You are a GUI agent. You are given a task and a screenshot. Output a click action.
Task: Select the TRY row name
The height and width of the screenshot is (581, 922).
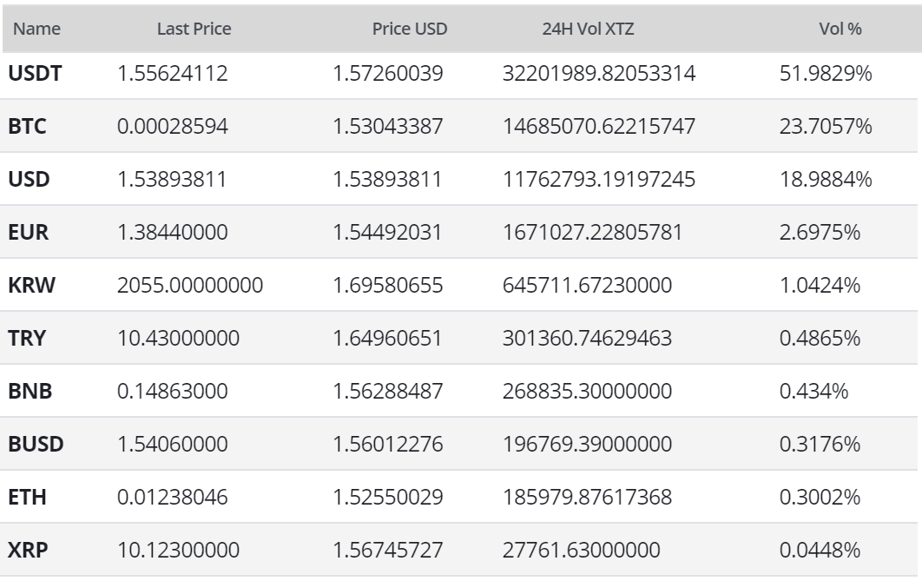(x=26, y=338)
